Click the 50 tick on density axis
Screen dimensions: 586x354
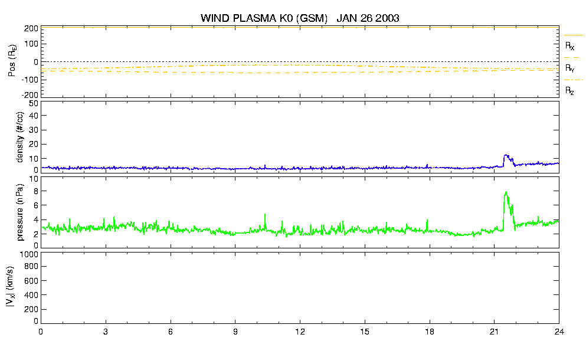[x=34, y=104]
